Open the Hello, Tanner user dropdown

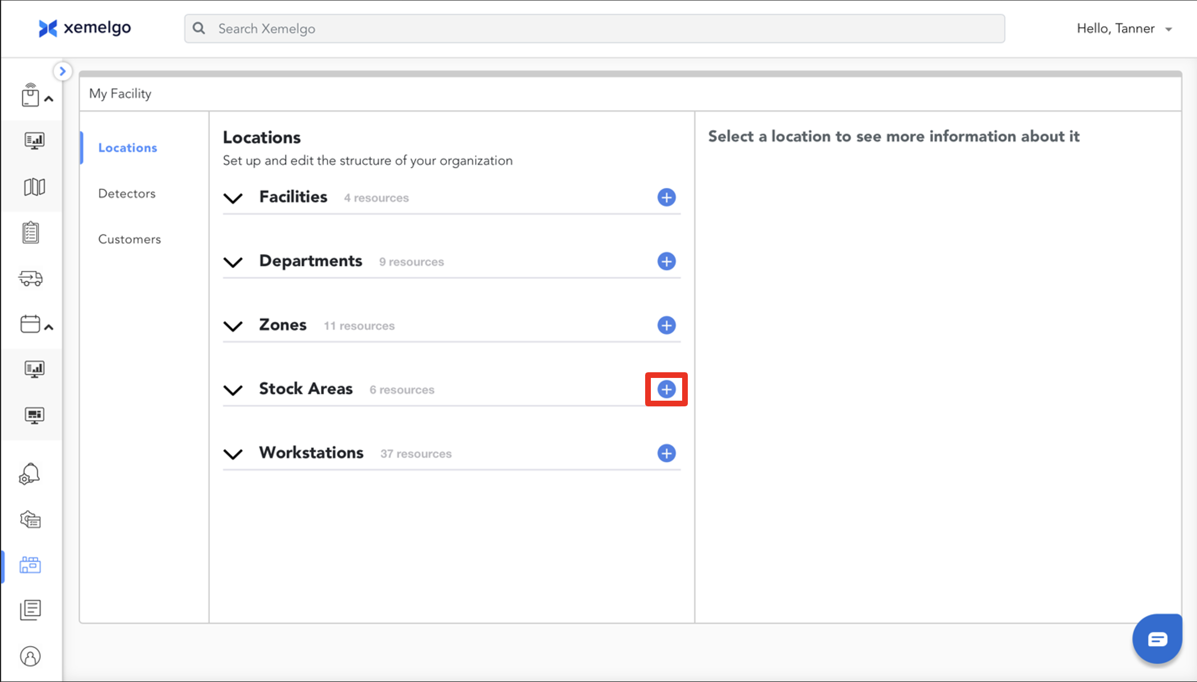(x=1124, y=28)
